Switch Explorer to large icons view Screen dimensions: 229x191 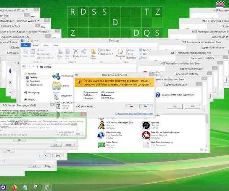[206, 149]
